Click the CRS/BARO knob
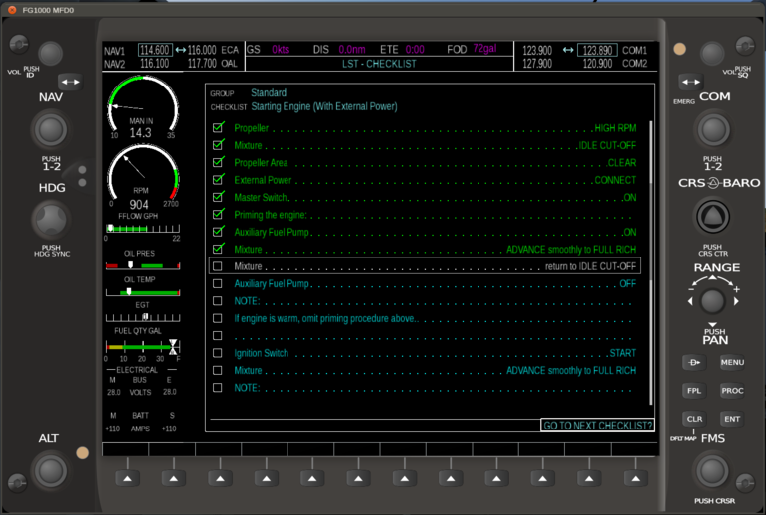 (x=711, y=215)
